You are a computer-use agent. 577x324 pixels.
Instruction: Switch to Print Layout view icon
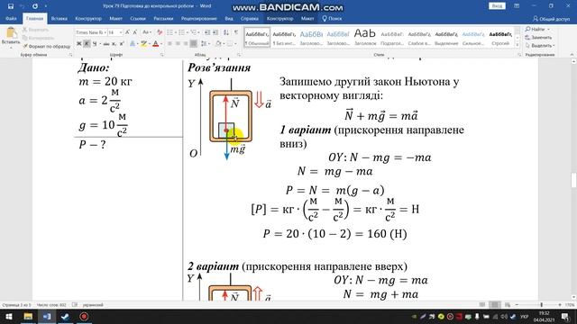tap(495, 305)
